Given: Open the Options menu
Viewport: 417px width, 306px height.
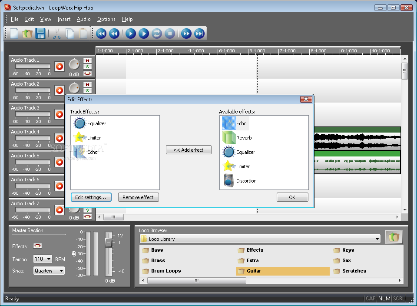Looking at the screenshot, I should pyautogui.click(x=106, y=19).
